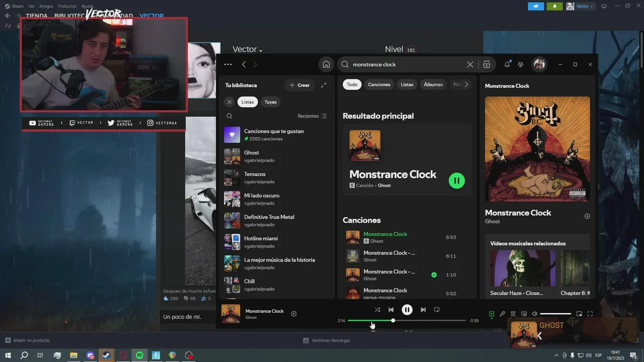Connect to a device icon

click(524, 314)
